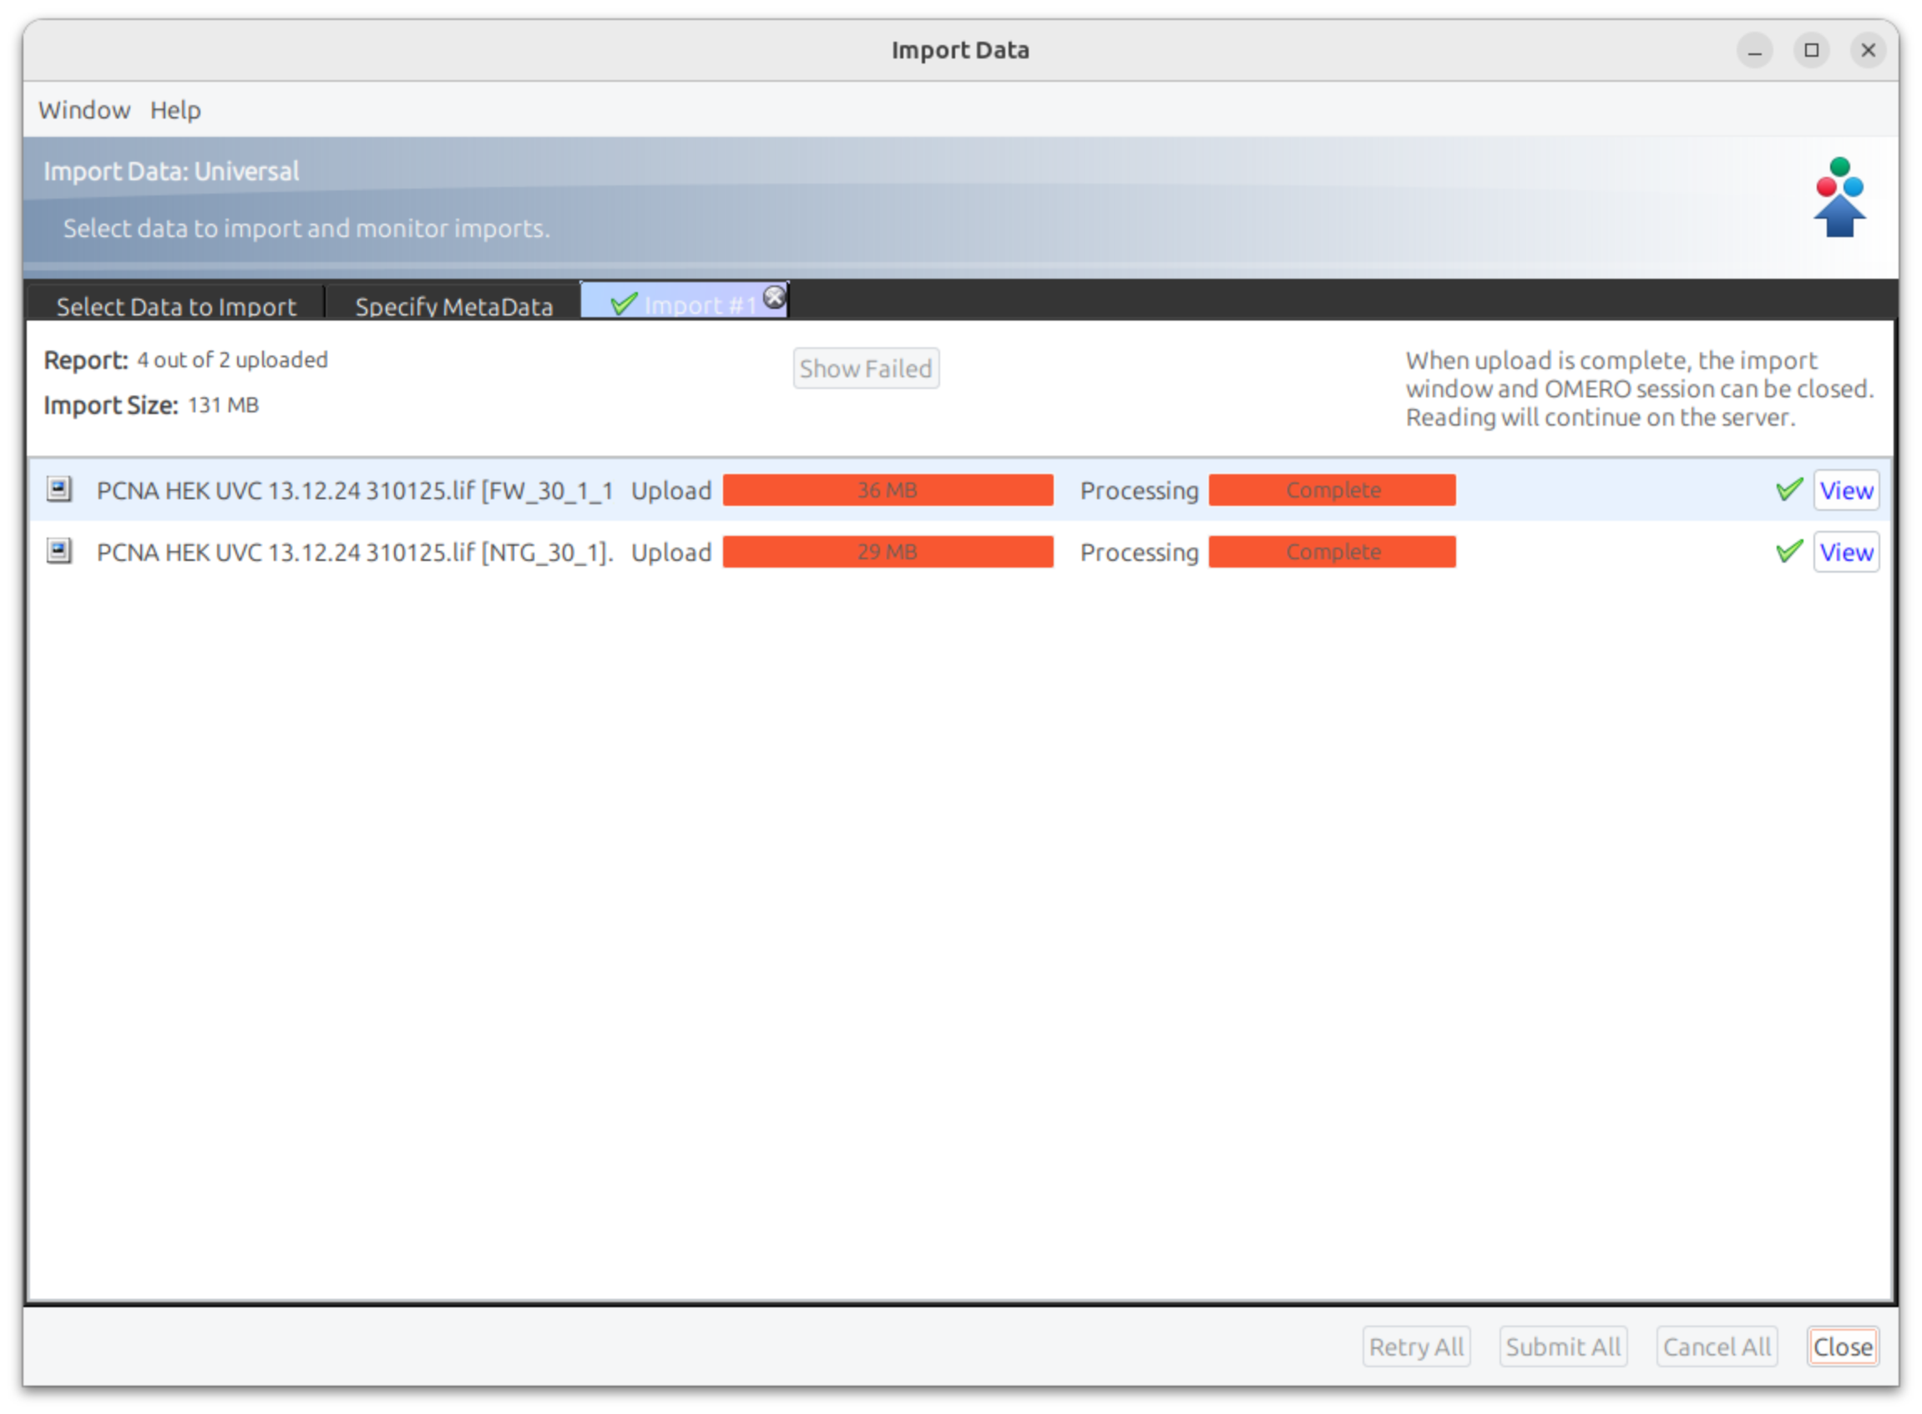
Task: Click the file icon next to NTG_30_1 entry
Action: coord(59,551)
